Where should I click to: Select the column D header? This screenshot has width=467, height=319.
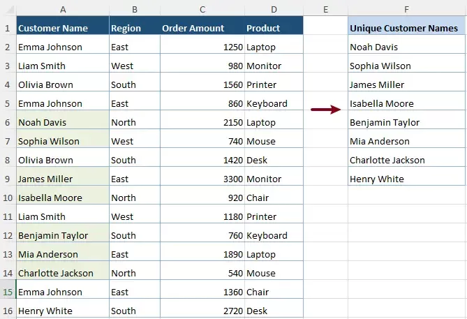[x=274, y=10]
